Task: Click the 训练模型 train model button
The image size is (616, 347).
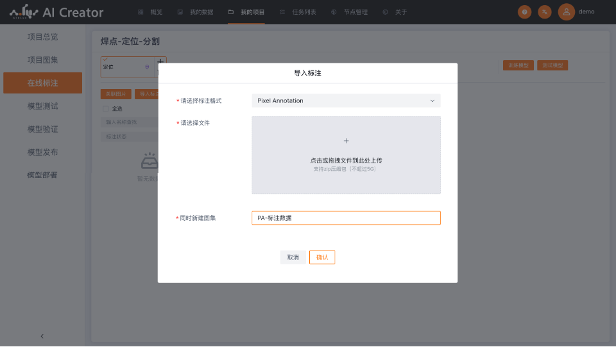Action: pyautogui.click(x=518, y=65)
